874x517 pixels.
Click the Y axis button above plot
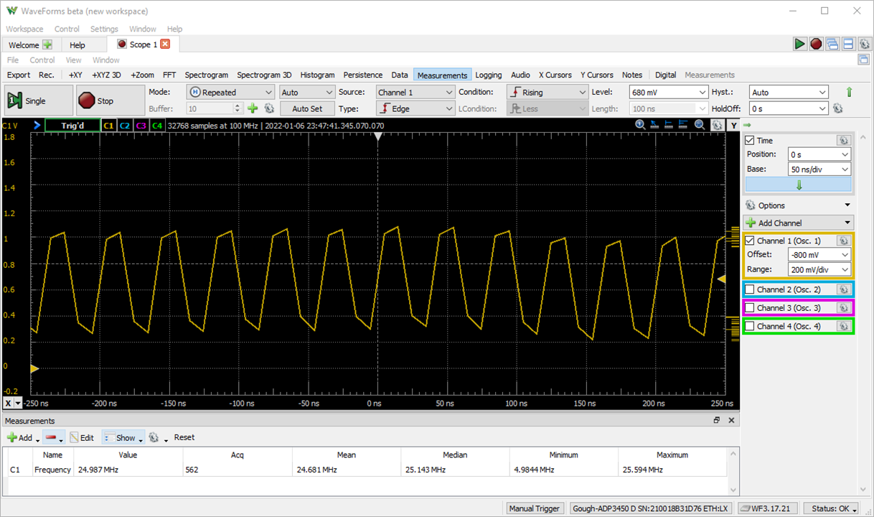pos(733,125)
